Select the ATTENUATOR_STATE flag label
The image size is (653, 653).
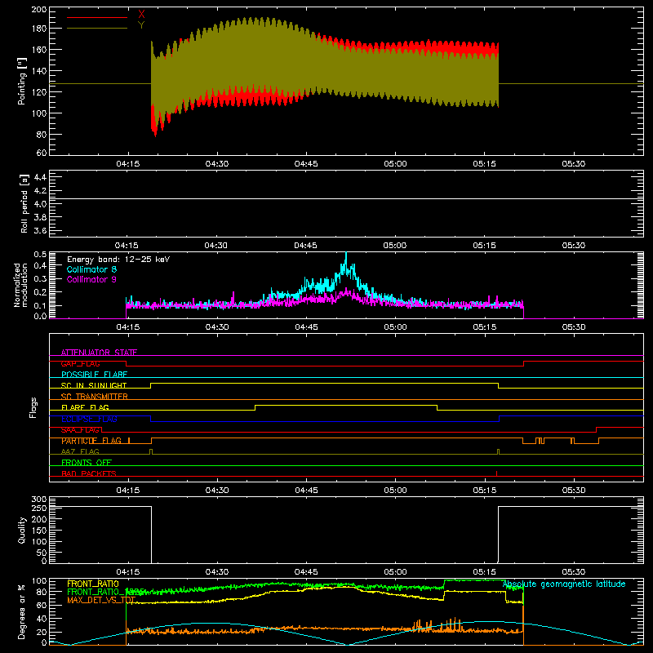[99, 353]
